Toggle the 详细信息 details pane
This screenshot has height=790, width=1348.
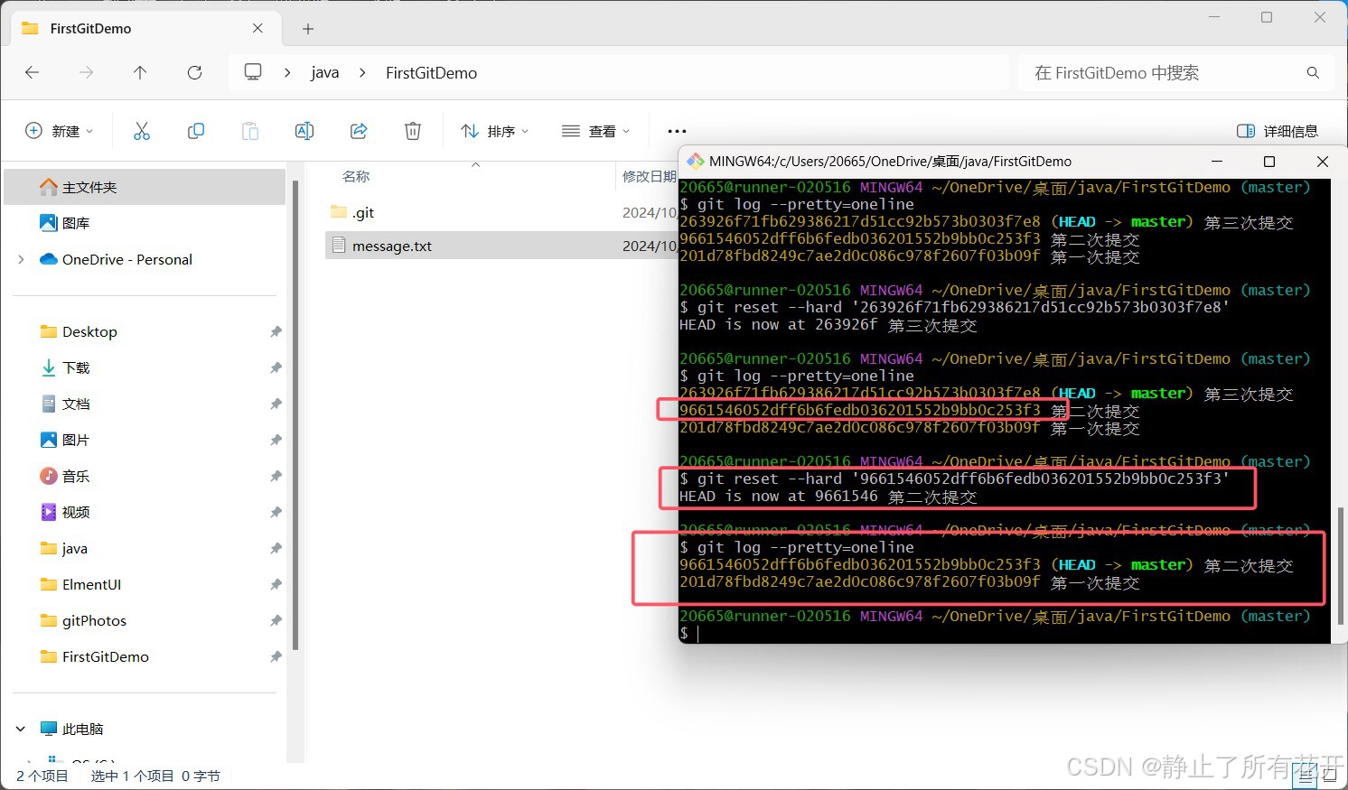click(x=1277, y=131)
